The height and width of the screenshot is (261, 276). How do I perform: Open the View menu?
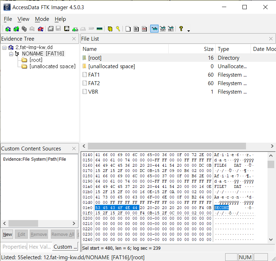(23, 19)
